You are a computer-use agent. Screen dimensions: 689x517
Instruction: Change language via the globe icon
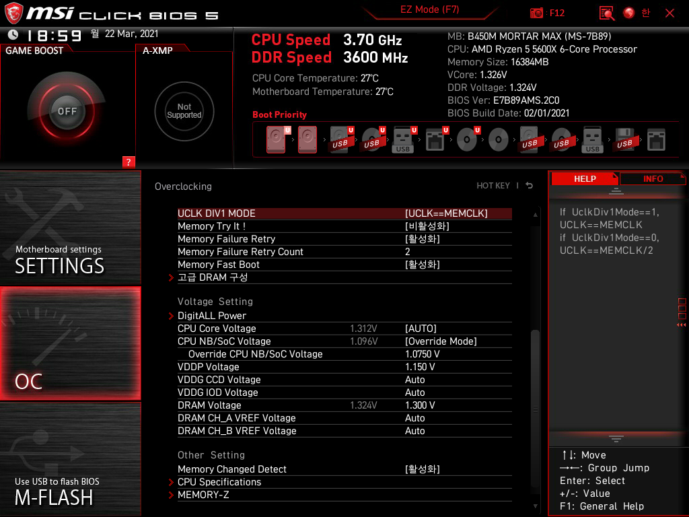pyautogui.click(x=629, y=13)
